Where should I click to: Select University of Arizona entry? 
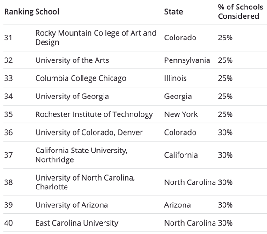(x=72, y=205)
